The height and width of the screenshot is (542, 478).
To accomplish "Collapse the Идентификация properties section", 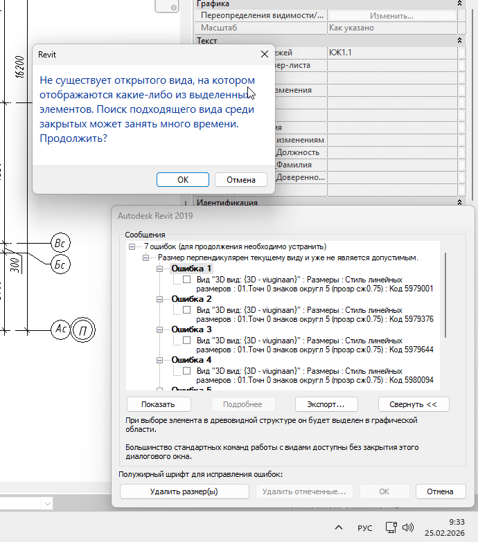I will [459, 202].
